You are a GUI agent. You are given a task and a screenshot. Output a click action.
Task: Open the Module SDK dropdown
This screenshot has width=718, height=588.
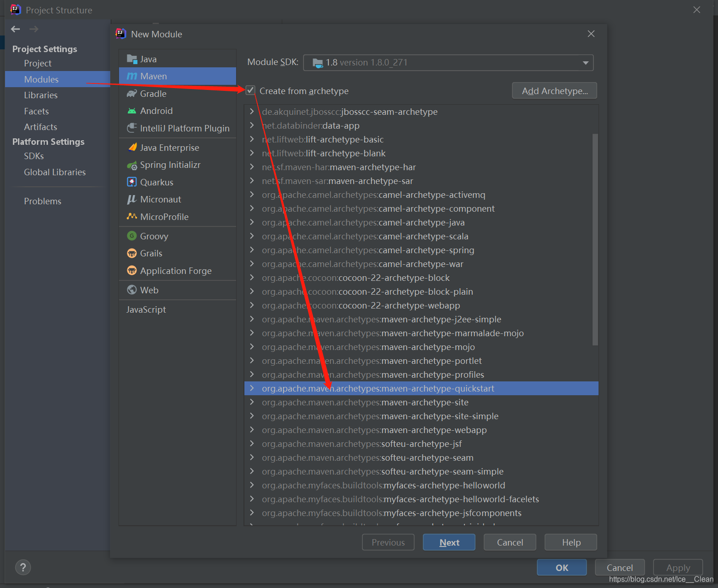448,62
